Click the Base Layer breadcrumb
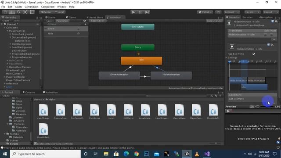Screen dimensions: 281x158 point(97,21)
